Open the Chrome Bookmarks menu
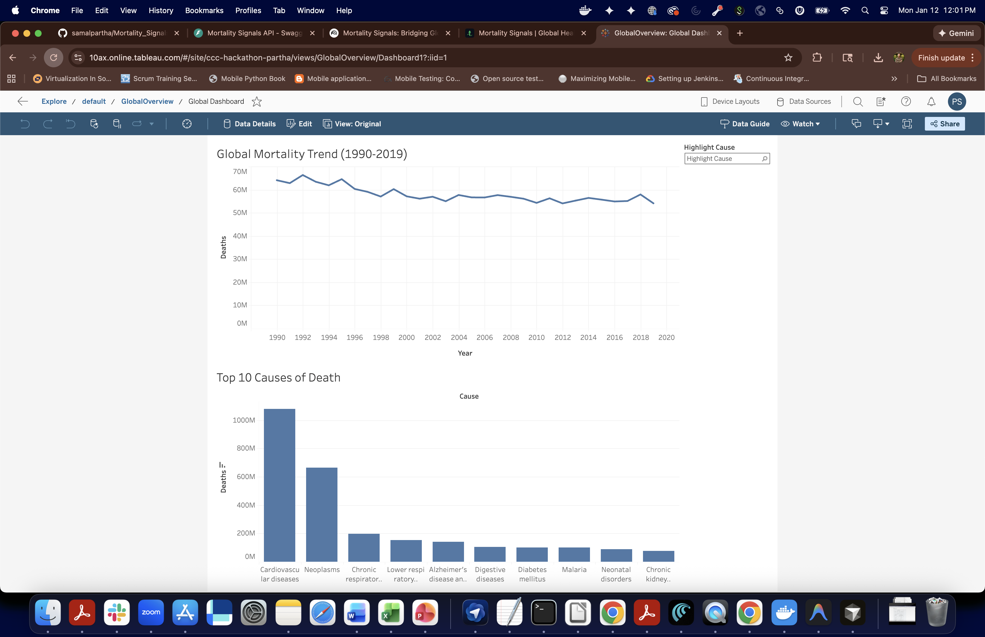 pos(204,10)
